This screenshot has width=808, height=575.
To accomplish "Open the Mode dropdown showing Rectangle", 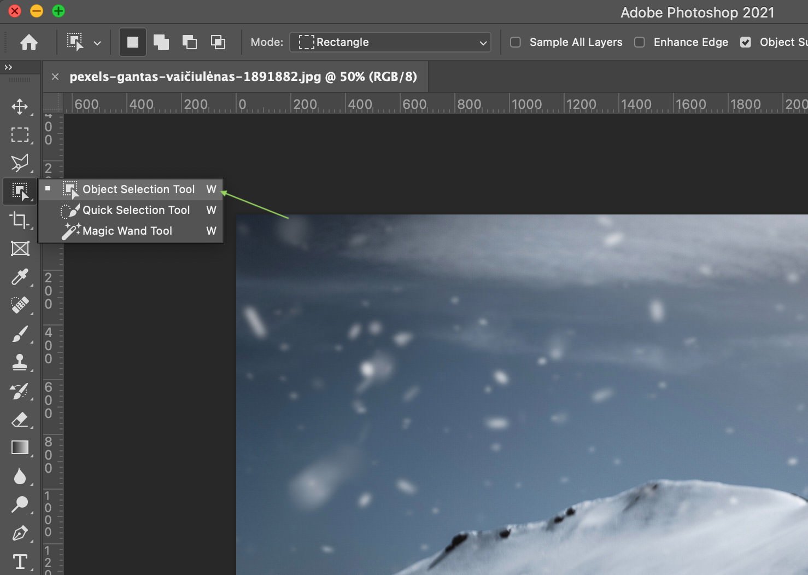I will 390,42.
